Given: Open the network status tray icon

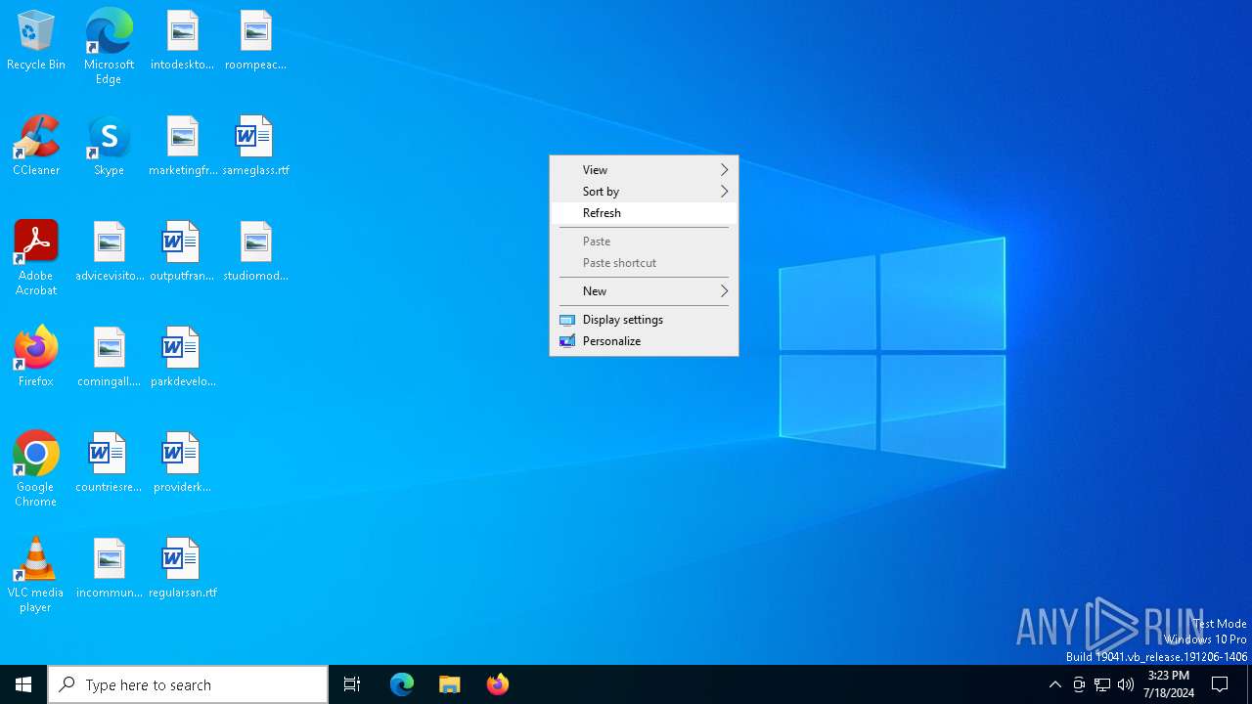Looking at the screenshot, I should click(x=1102, y=684).
